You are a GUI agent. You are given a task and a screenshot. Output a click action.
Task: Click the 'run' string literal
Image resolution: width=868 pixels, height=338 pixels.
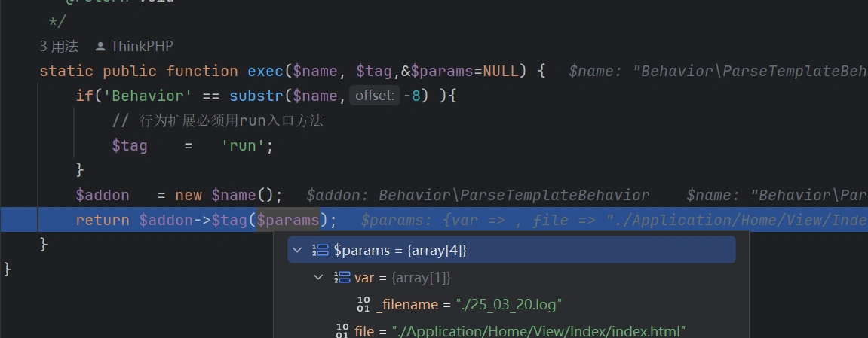tap(245, 145)
